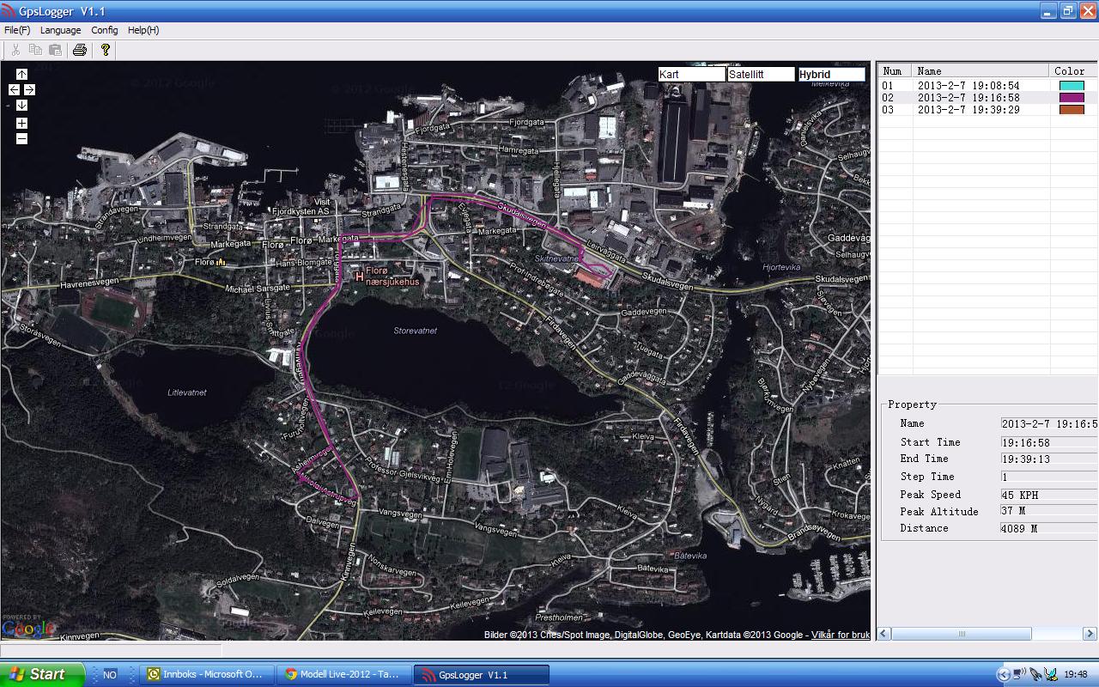Image resolution: width=1099 pixels, height=687 pixels.
Task: Open the File(F) menu
Action: coord(17,30)
